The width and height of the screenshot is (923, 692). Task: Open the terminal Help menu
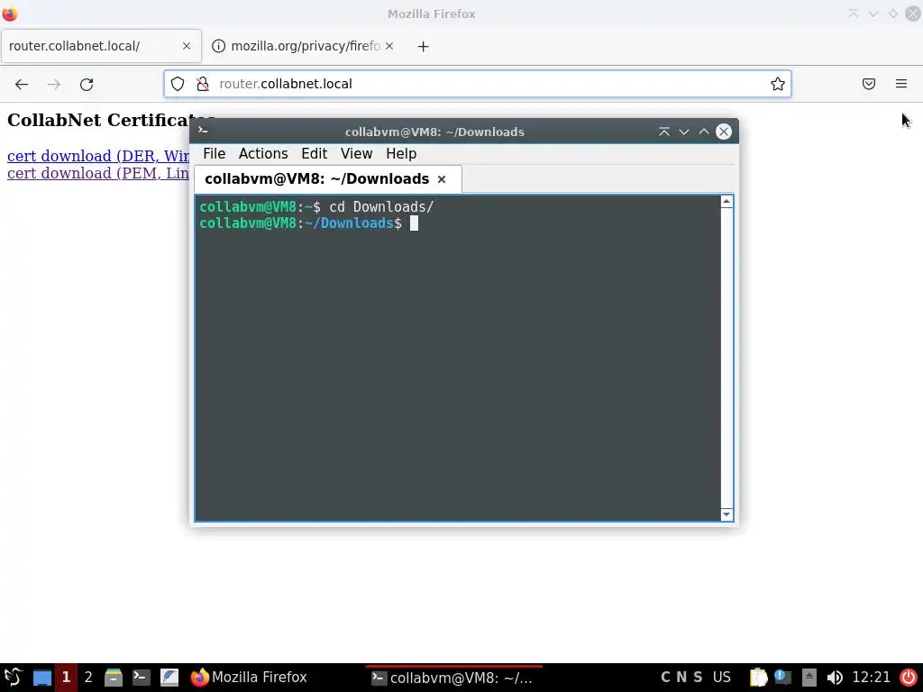pyautogui.click(x=401, y=153)
